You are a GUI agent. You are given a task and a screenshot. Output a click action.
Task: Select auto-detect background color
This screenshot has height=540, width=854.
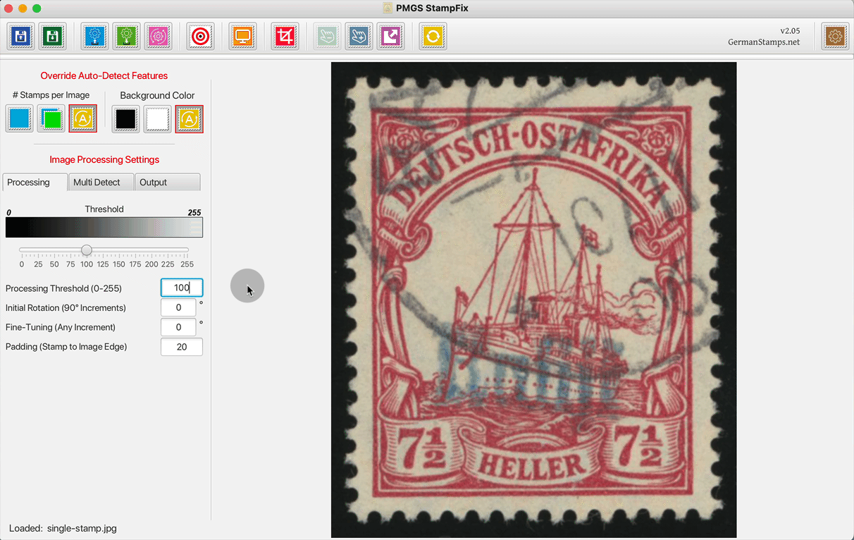tap(190, 119)
